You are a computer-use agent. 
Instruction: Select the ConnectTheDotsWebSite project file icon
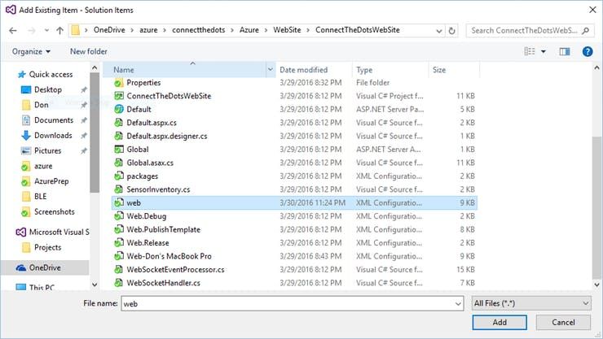point(119,96)
